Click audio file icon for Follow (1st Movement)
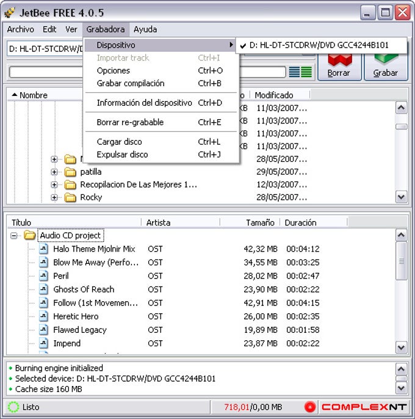 tap(43, 303)
